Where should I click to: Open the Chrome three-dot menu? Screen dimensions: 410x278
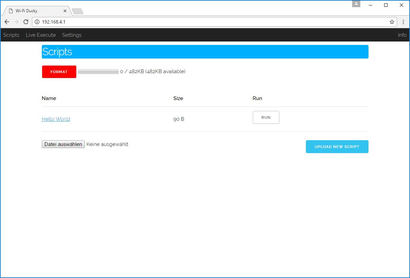[403, 22]
